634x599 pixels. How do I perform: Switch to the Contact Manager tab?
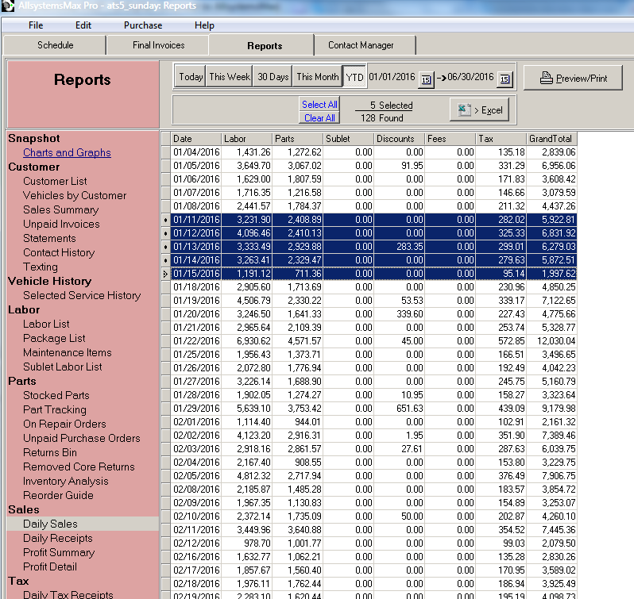[361, 45]
